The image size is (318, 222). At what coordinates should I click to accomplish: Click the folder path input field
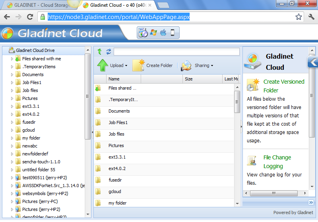176,52
